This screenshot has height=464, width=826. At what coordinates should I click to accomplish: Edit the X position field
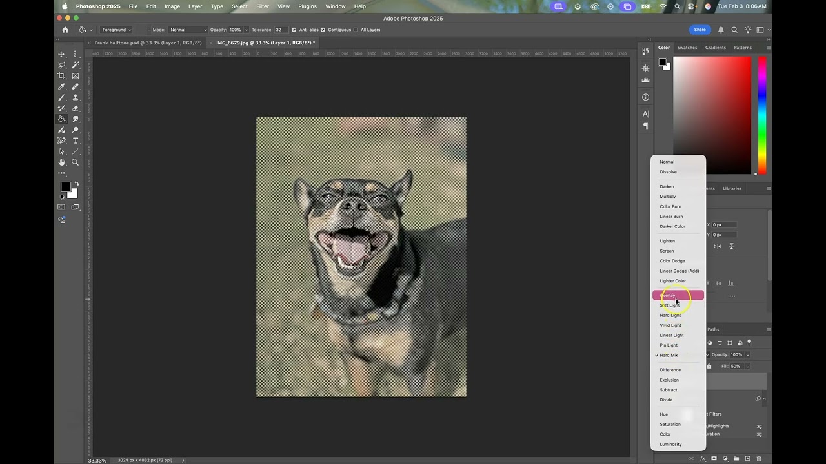tap(723, 224)
